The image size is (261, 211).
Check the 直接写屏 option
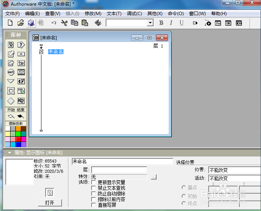click(x=93, y=205)
